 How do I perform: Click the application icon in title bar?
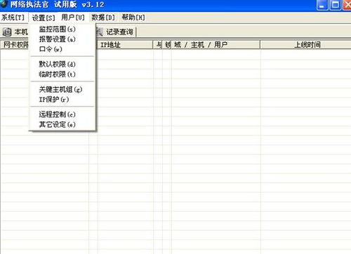pyautogui.click(x=4, y=4)
